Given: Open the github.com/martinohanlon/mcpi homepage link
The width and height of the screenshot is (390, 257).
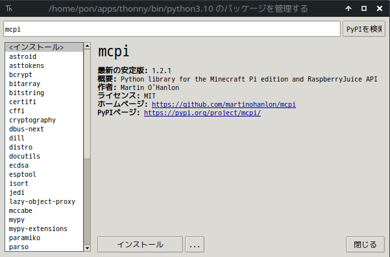Looking at the screenshot, I should pyautogui.click(x=224, y=104).
